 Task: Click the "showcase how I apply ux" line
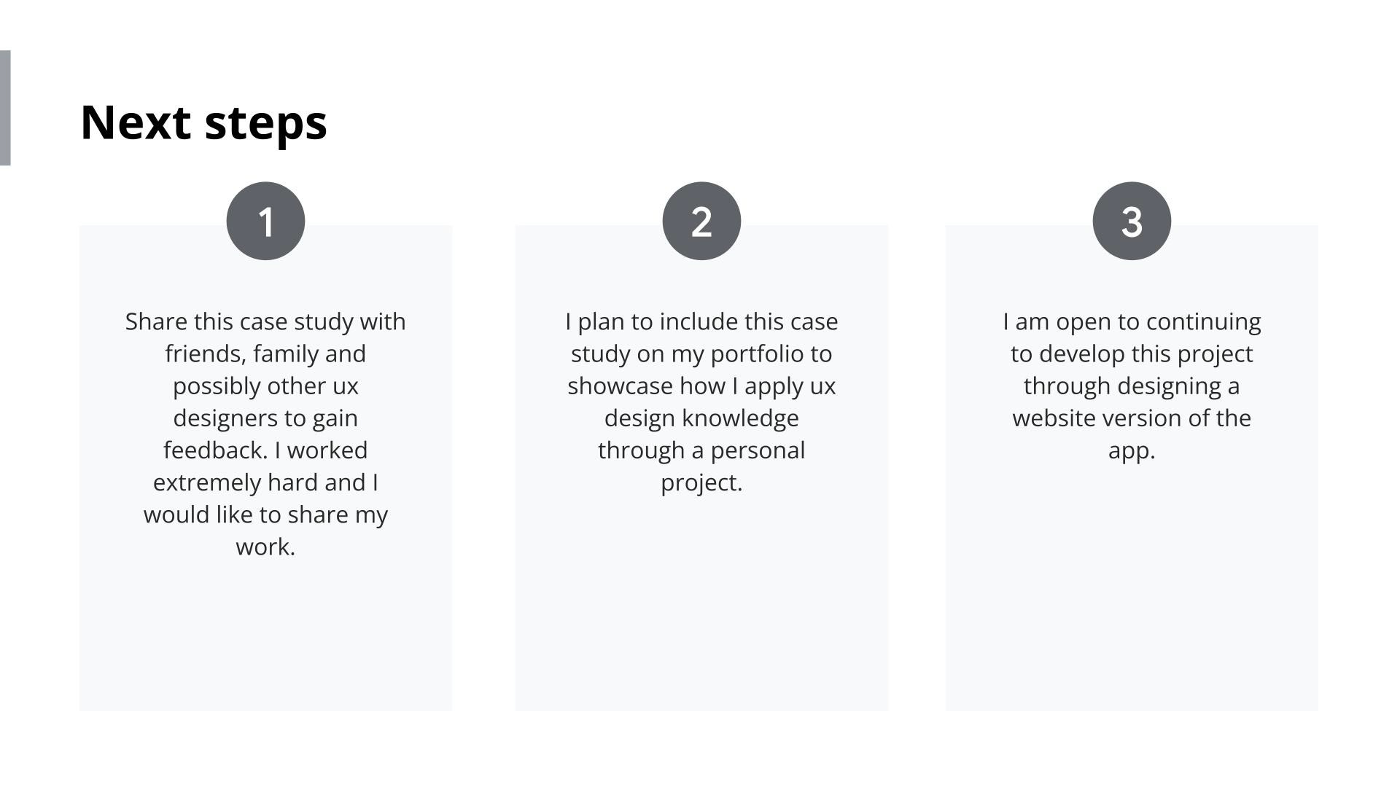[701, 386]
